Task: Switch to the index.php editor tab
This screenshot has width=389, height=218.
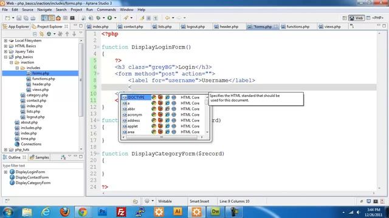Action: point(98,27)
